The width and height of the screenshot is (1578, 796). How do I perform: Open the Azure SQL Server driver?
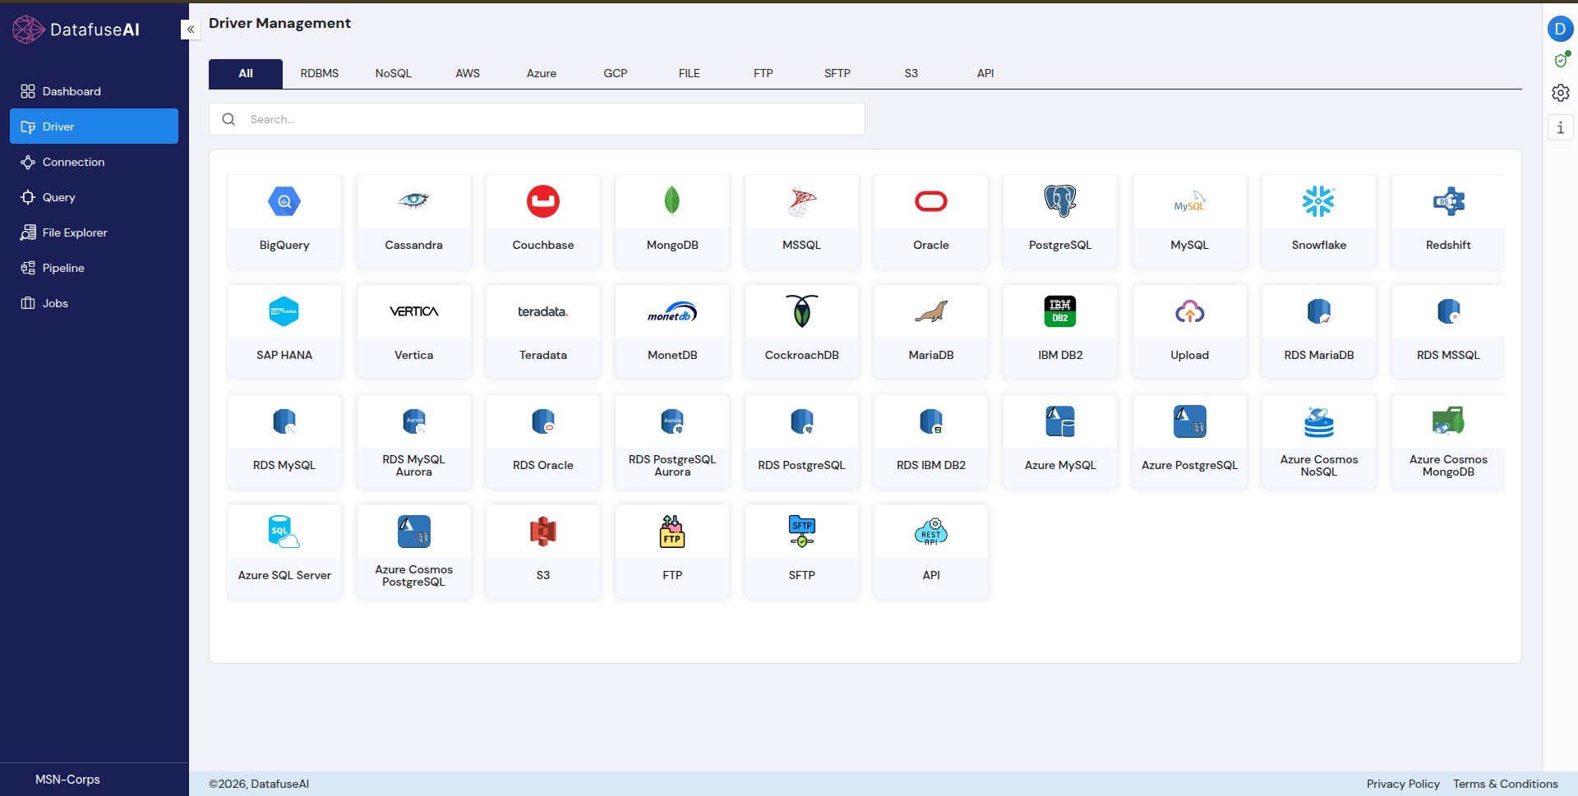click(x=284, y=552)
